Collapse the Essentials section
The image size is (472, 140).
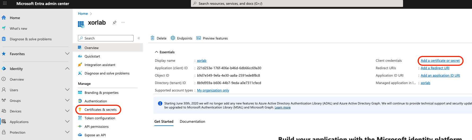(165, 52)
